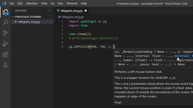The height and width of the screenshot is (108, 193).
Task: Open the Extensions view icon
Action: coord(5,55)
